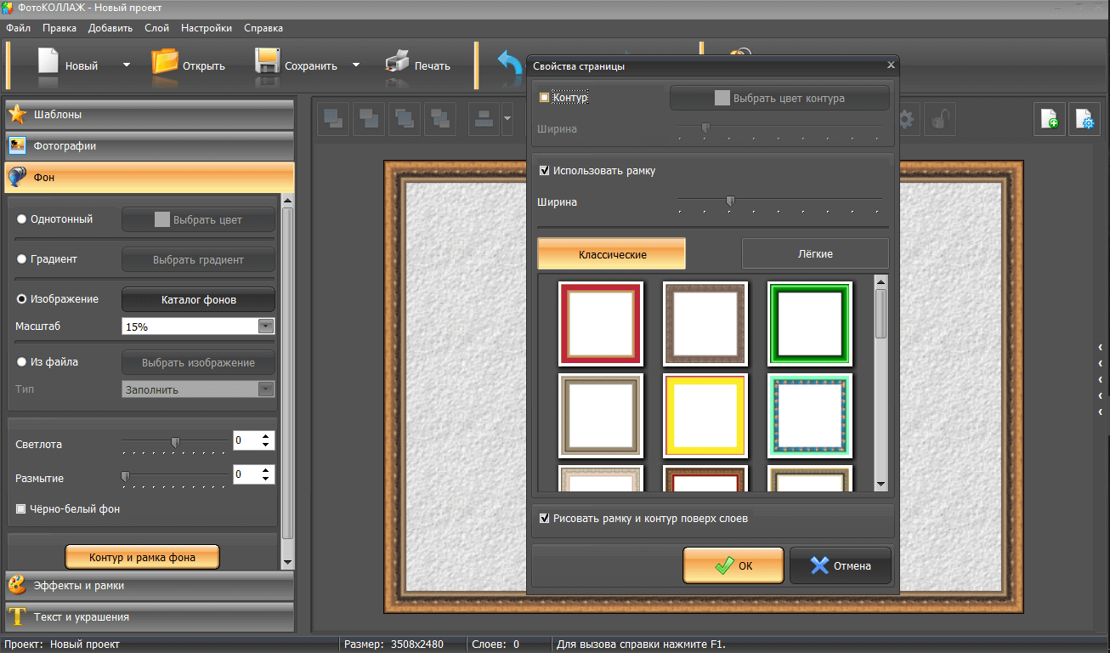Select the teal dotted frame thumbnail
The image size is (1110, 653).
point(810,415)
